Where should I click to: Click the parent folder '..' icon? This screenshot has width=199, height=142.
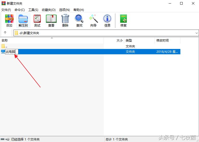click(x=3, y=46)
